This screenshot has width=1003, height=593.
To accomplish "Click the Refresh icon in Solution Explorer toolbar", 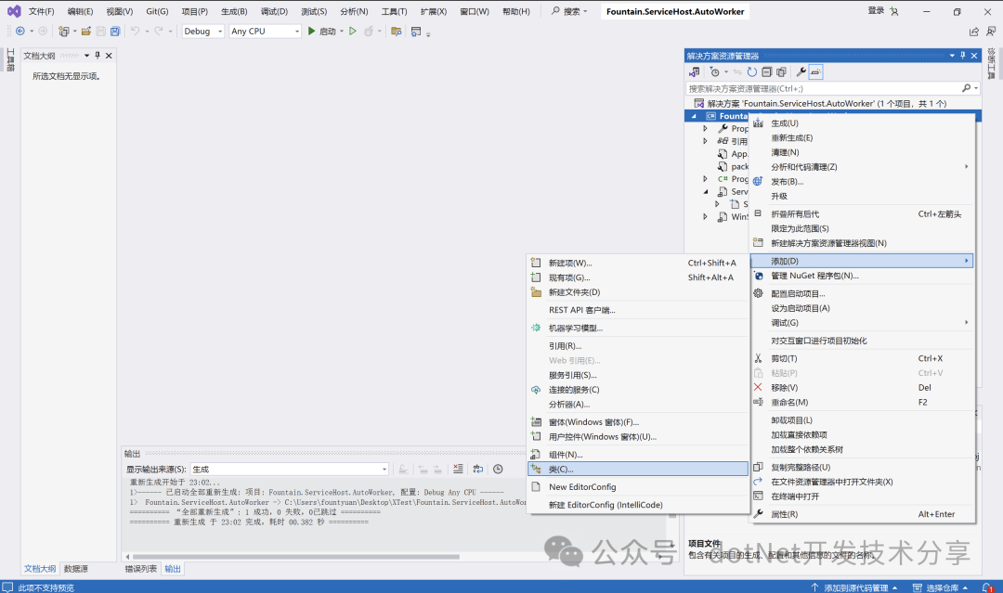I will pyautogui.click(x=752, y=71).
